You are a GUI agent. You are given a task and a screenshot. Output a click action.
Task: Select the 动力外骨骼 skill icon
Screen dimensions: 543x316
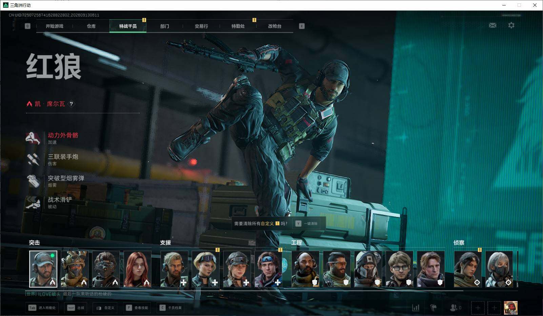[x=34, y=138]
